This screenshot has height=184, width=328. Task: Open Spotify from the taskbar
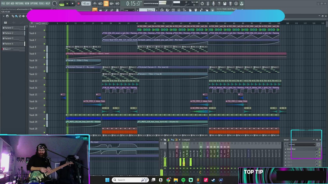click(x=183, y=180)
